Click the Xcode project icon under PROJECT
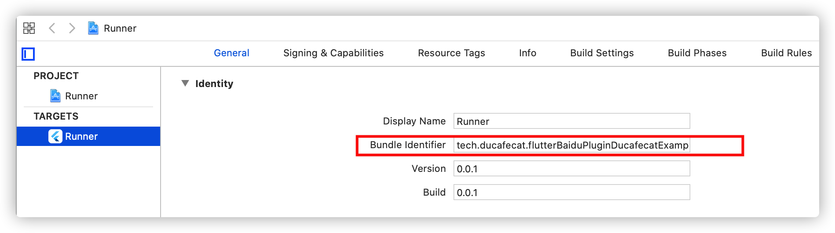The width and height of the screenshot is (835, 233). [55, 96]
